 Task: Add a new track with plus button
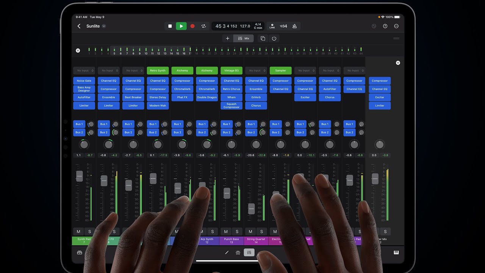coord(227,38)
